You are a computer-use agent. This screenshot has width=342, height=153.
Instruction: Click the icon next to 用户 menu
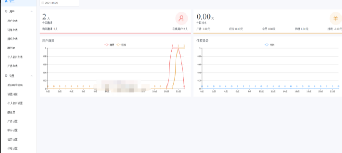pos(6,11)
